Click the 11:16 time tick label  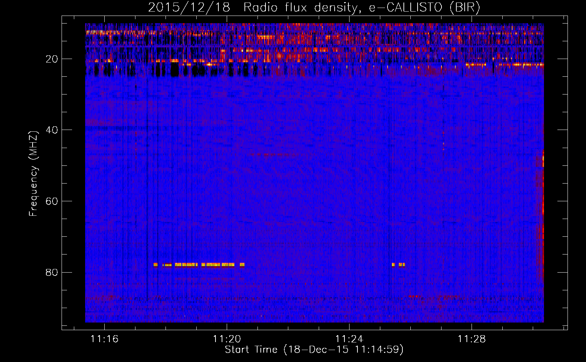105,339
